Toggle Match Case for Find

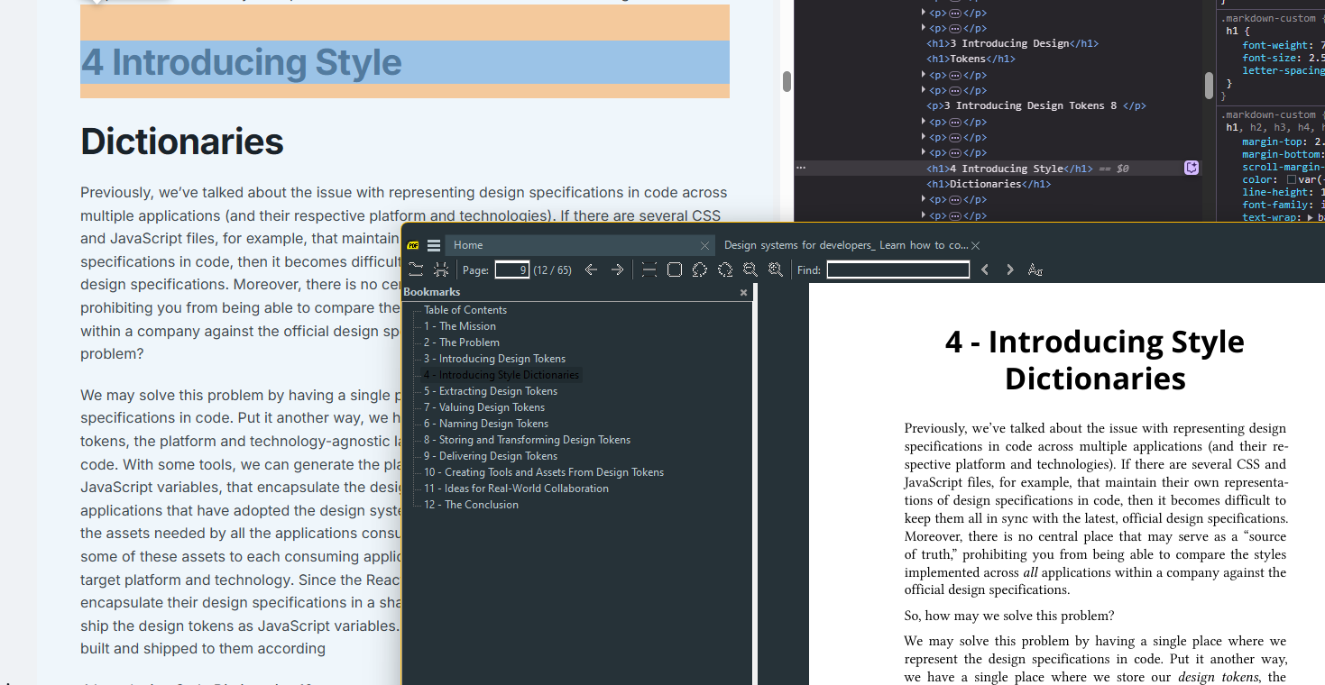coord(1035,269)
